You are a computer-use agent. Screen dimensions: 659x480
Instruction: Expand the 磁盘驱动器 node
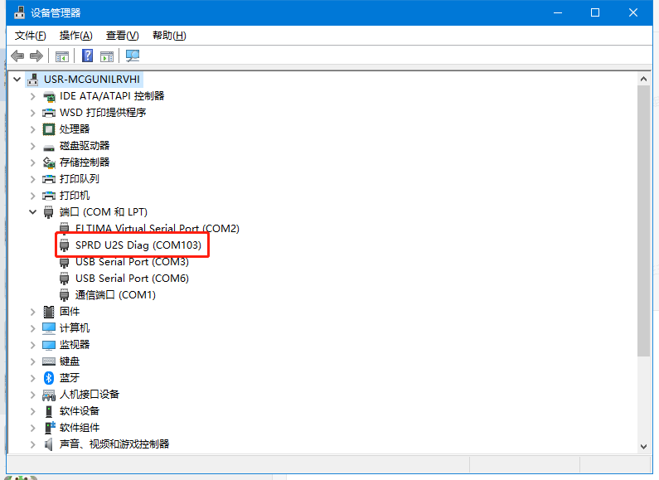point(33,146)
